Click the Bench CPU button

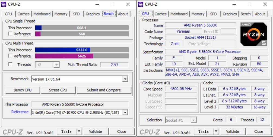(23, 90)
